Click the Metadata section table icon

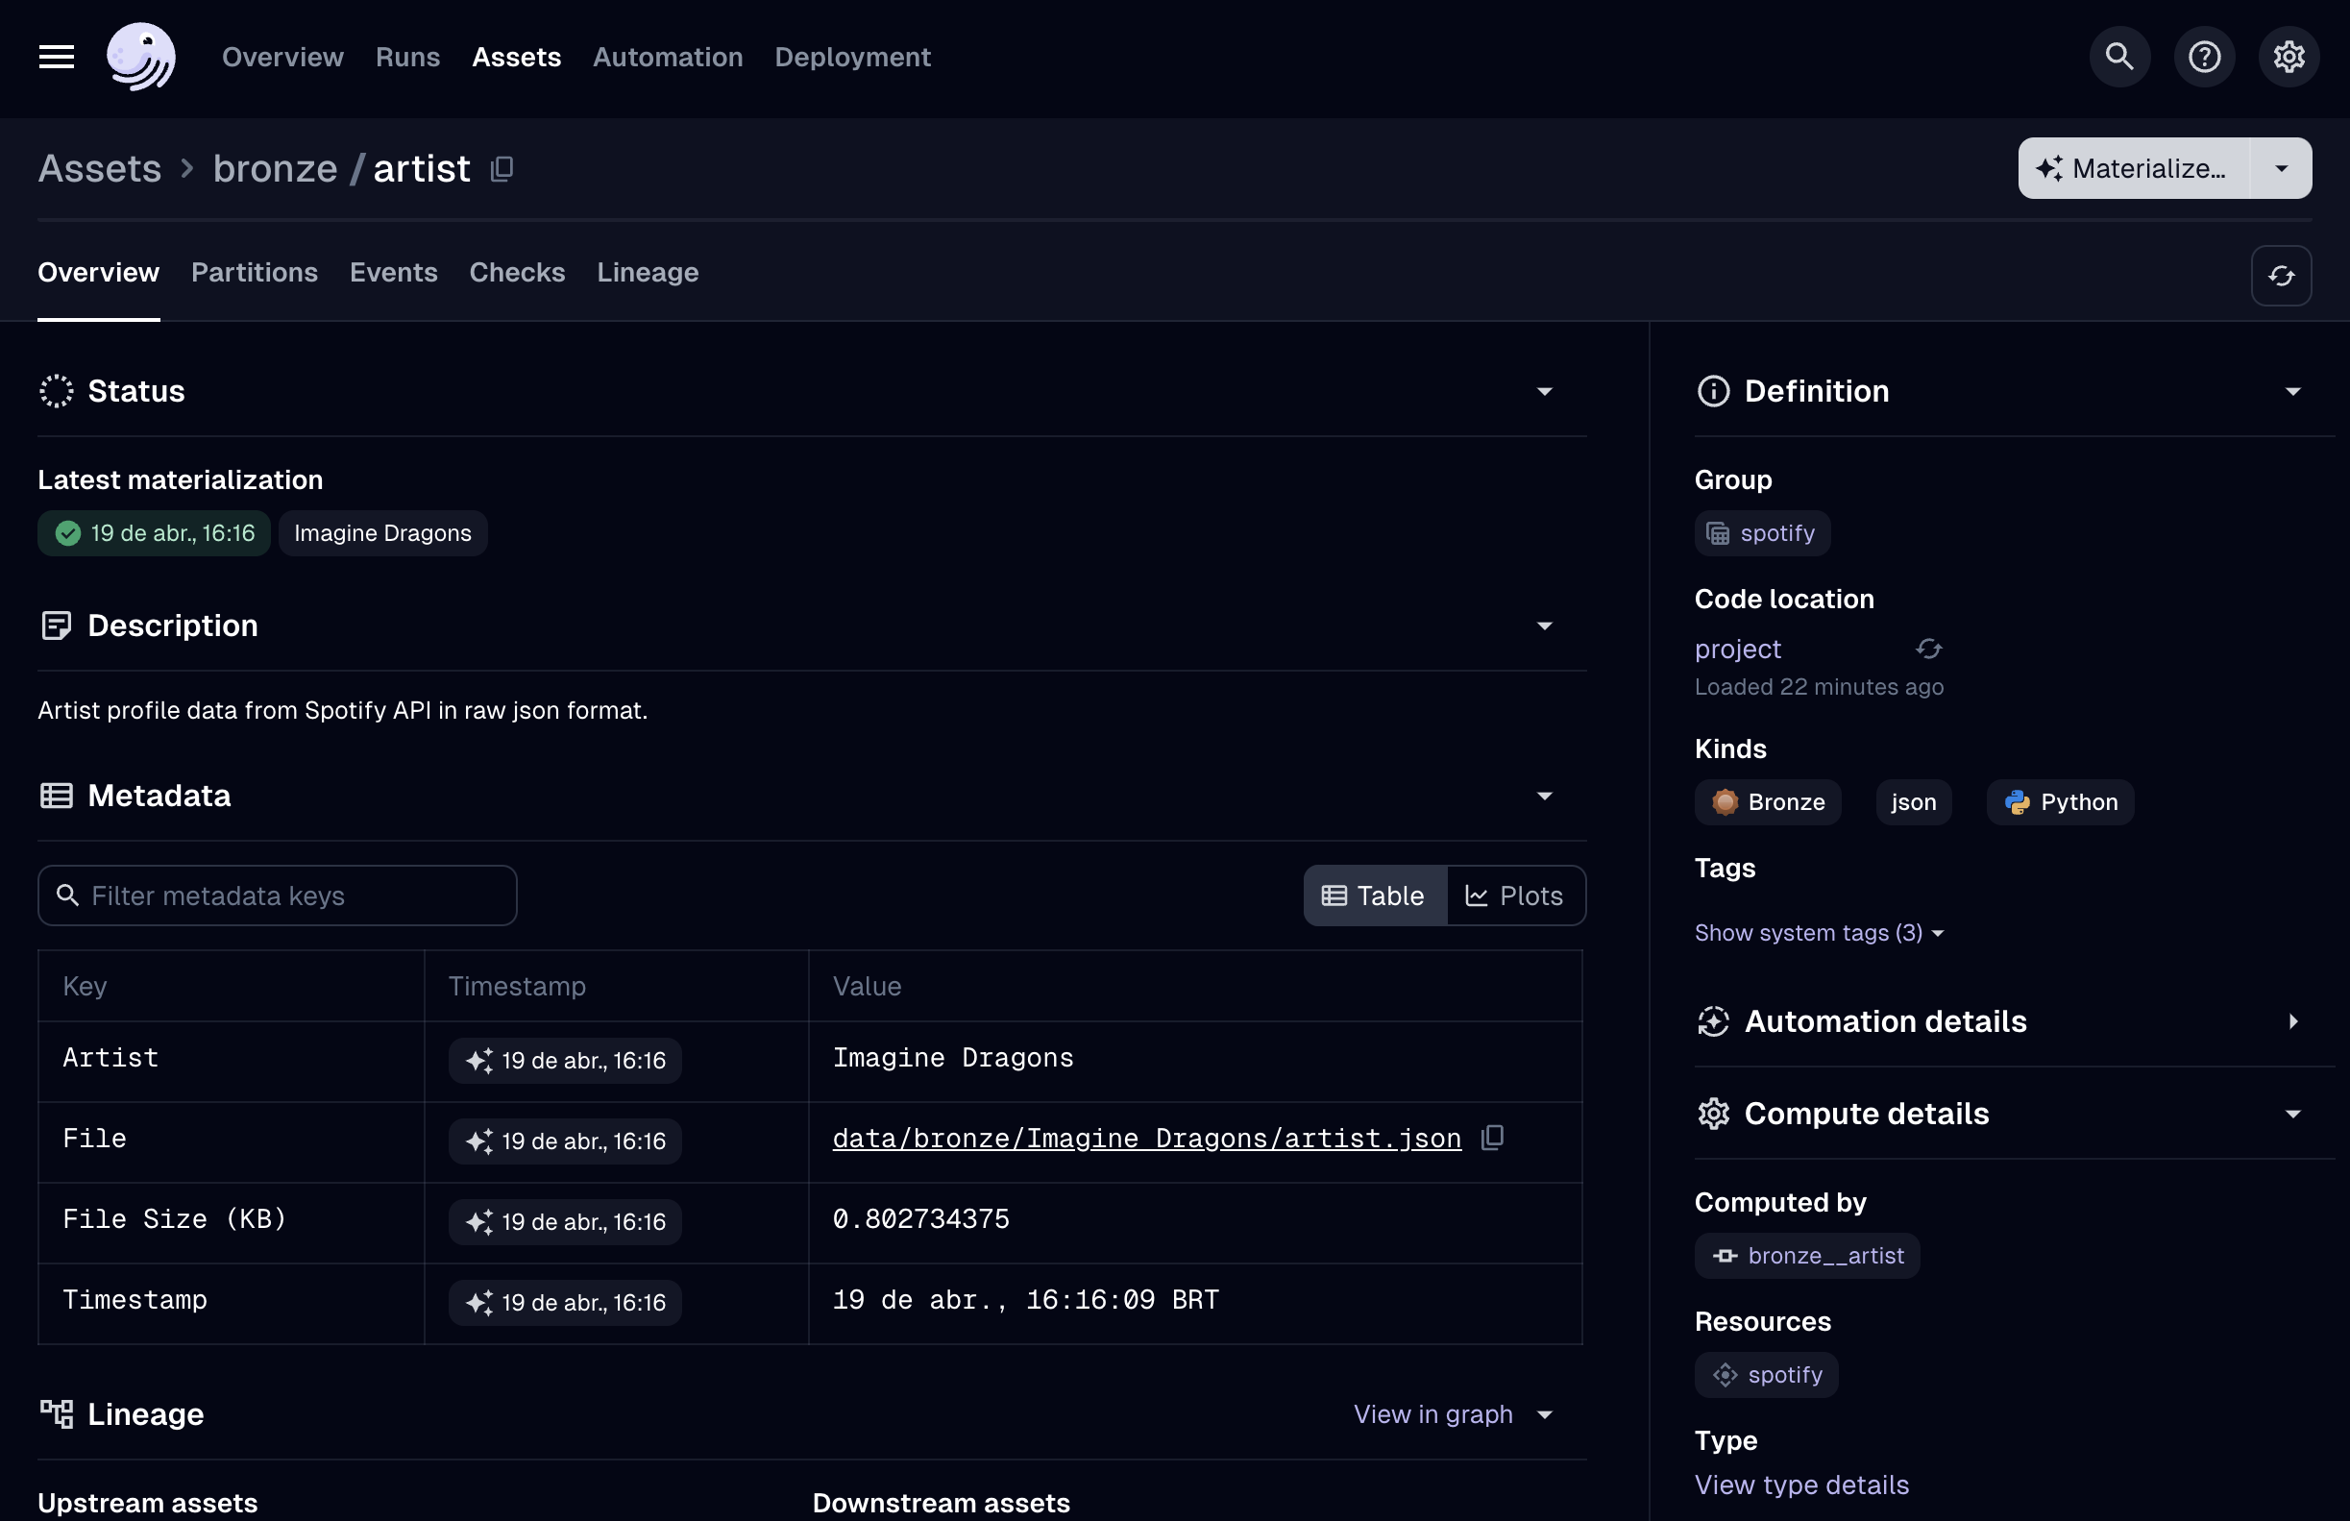click(x=57, y=797)
